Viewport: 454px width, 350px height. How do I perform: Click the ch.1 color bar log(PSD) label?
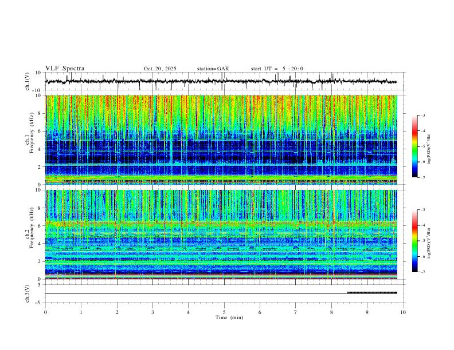(x=429, y=149)
